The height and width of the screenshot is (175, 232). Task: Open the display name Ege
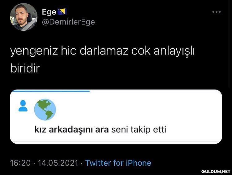49,12
